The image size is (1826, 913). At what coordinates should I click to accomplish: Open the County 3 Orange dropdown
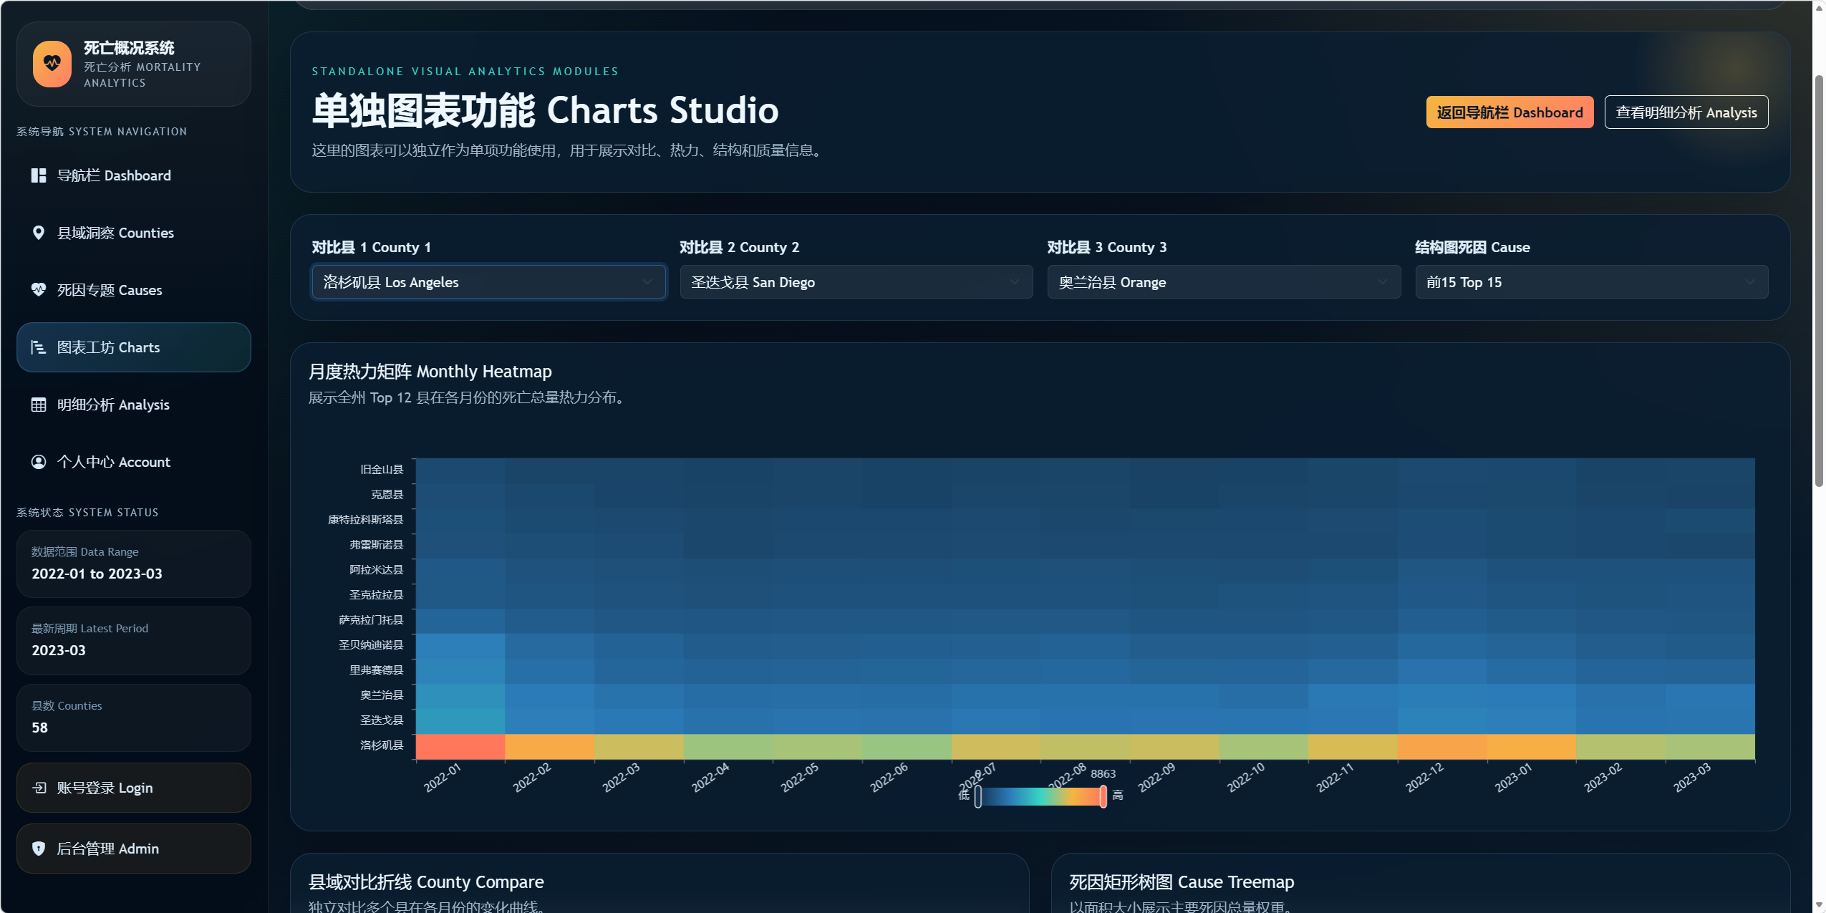(x=1223, y=282)
